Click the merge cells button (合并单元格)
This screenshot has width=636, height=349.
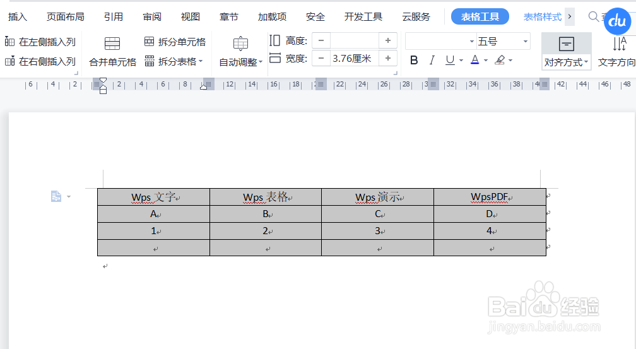coord(112,52)
